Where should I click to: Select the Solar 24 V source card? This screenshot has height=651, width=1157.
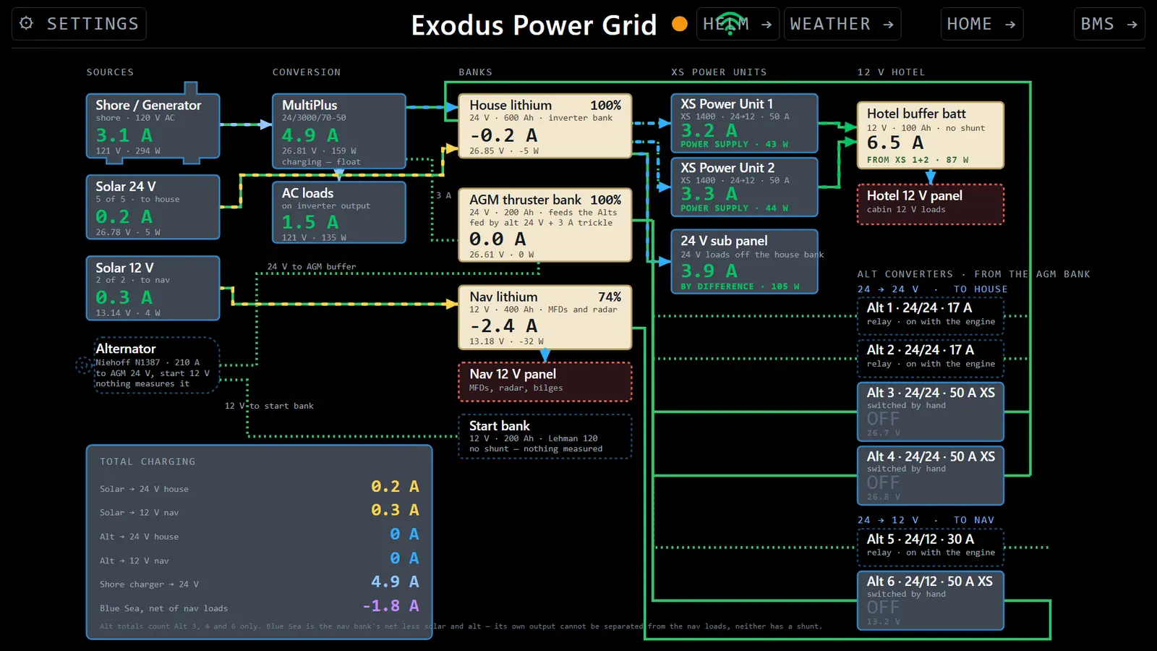coord(153,207)
